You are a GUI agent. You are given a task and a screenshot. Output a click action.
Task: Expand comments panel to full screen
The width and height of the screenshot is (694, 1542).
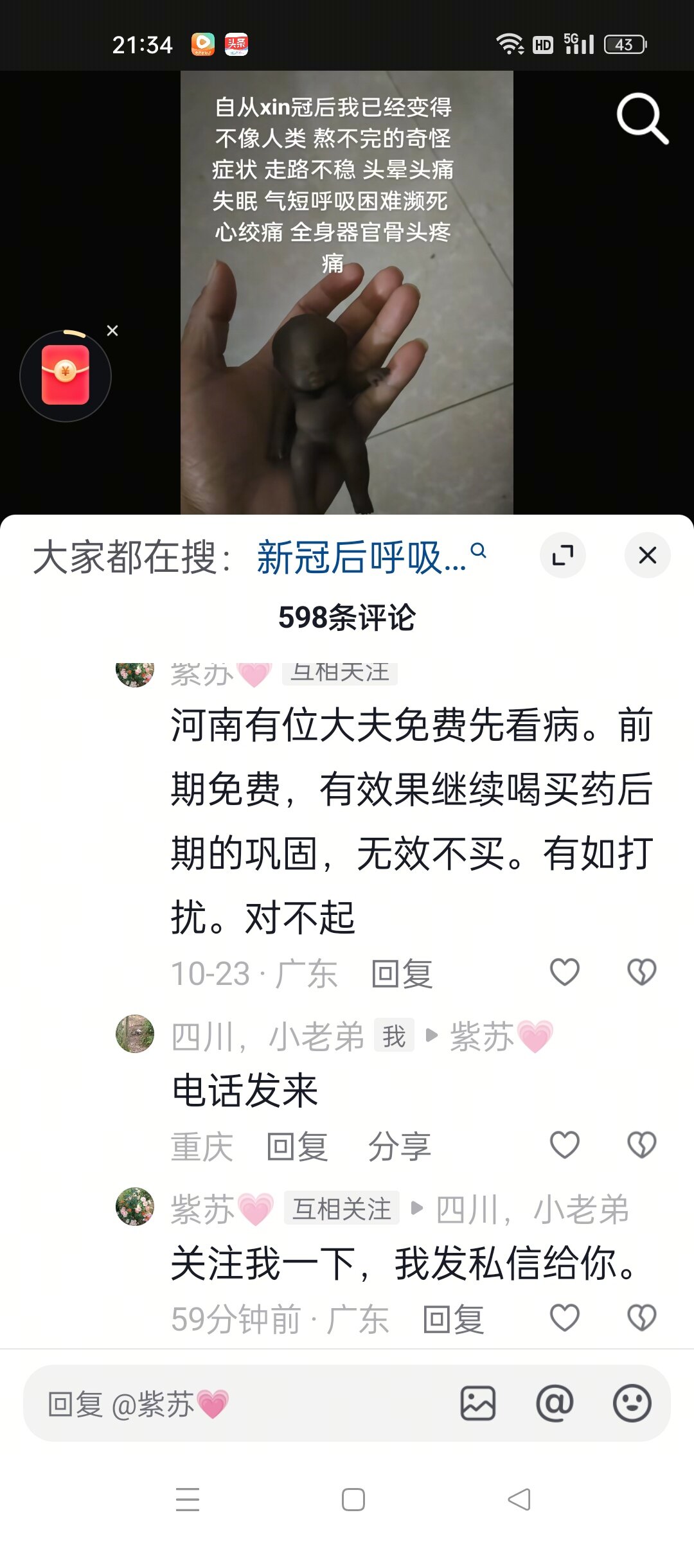(563, 555)
